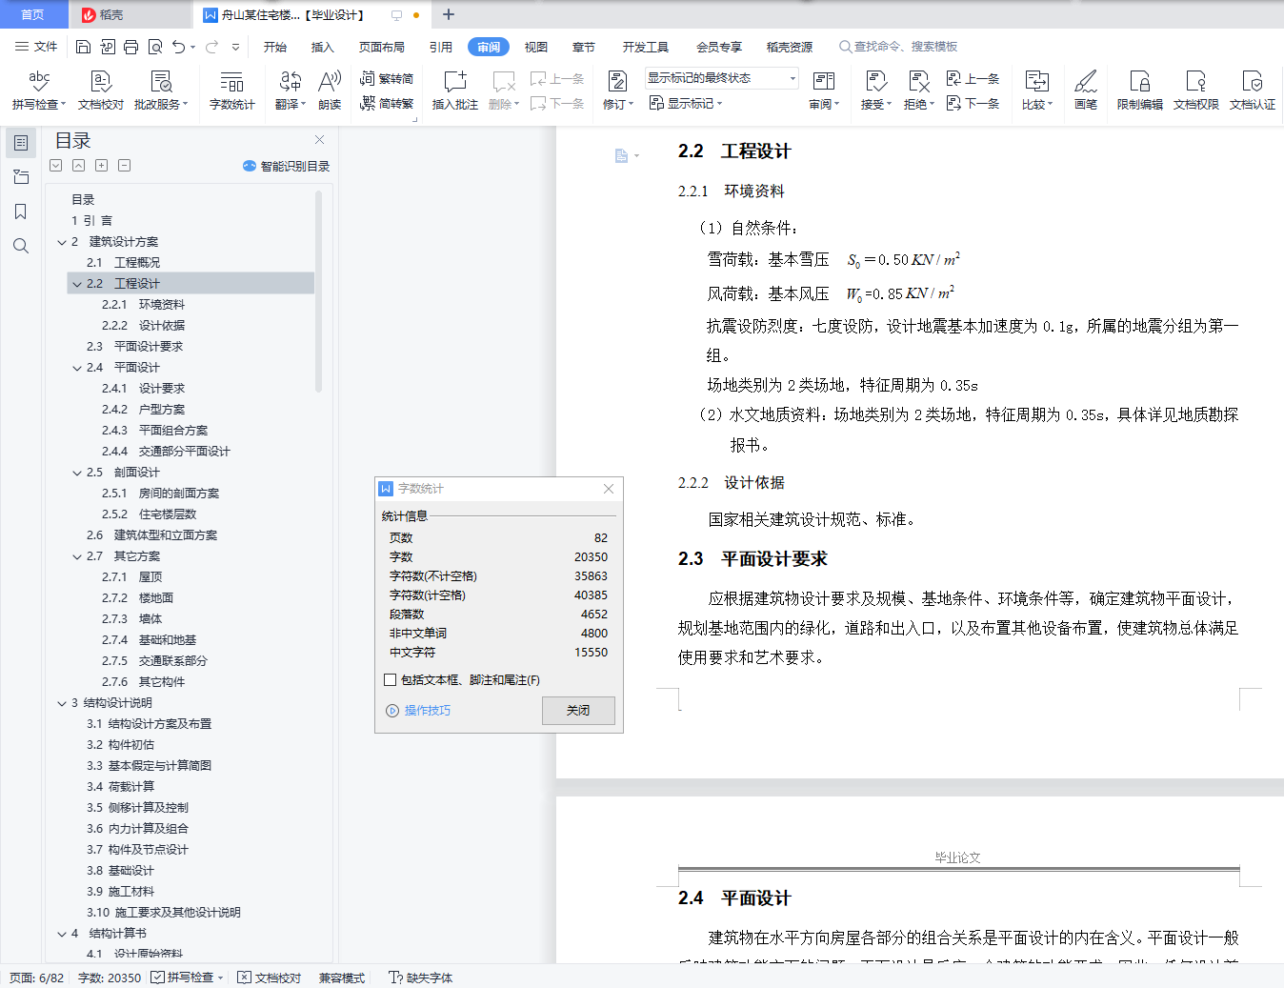Switch to the 页面布局 ribbon tab
The image size is (1284, 988).
(x=382, y=47)
